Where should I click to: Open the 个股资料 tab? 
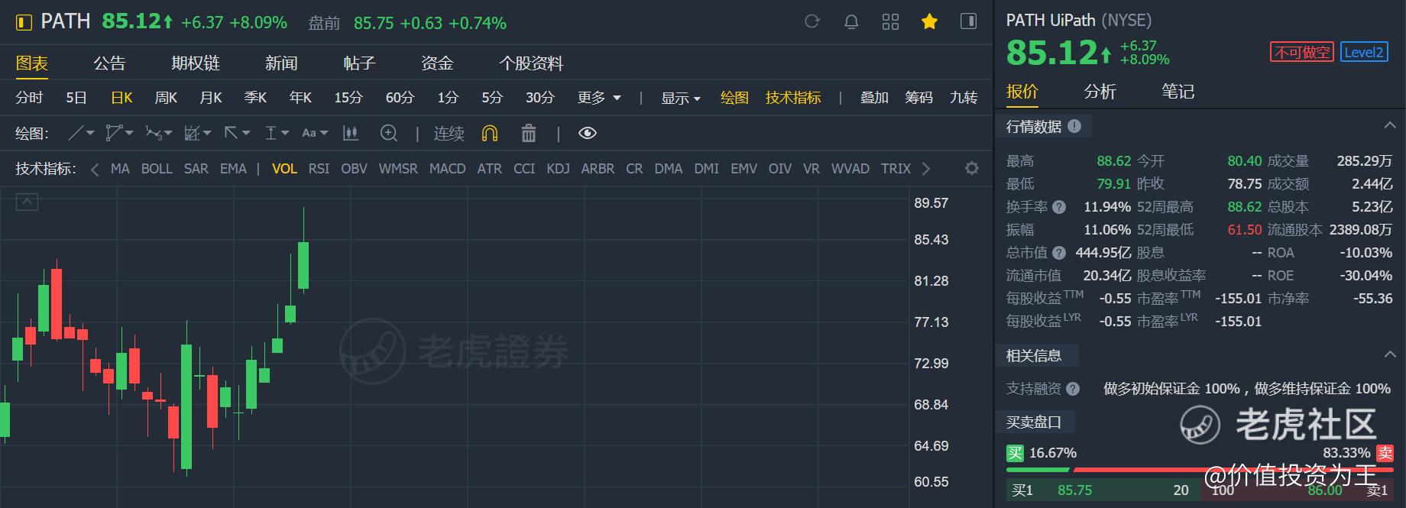click(x=531, y=63)
